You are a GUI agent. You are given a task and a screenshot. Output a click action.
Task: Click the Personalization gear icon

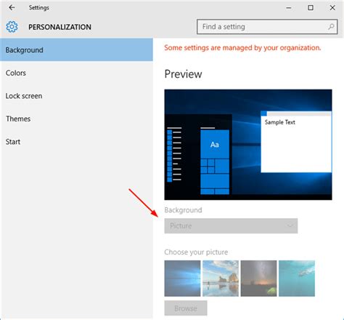pos(12,27)
